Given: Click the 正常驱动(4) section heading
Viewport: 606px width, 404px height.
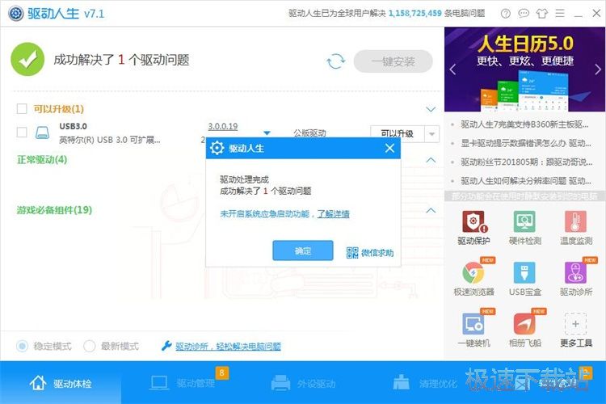Looking at the screenshot, I should tap(42, 160).
